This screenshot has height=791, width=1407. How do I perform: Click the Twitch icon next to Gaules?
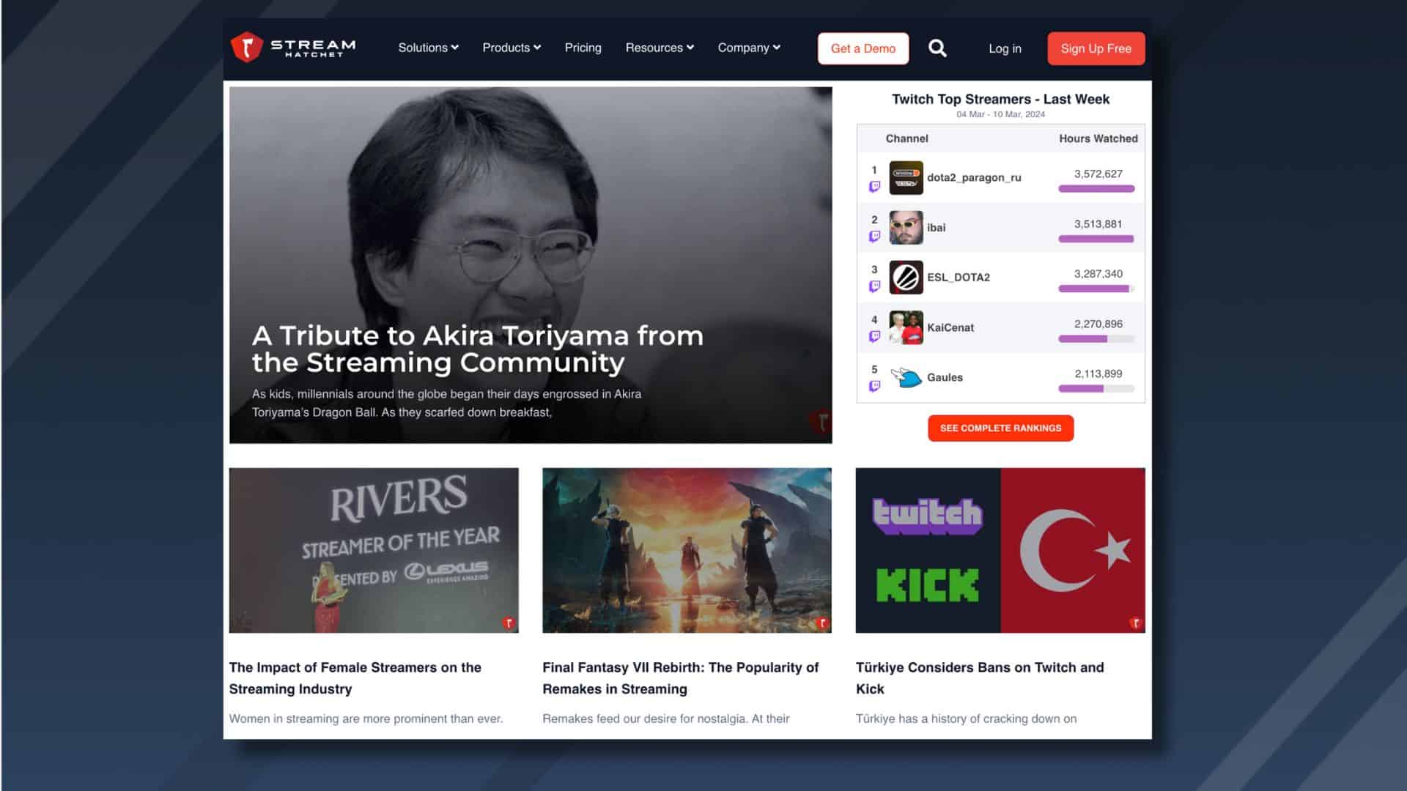pos(876,387)
